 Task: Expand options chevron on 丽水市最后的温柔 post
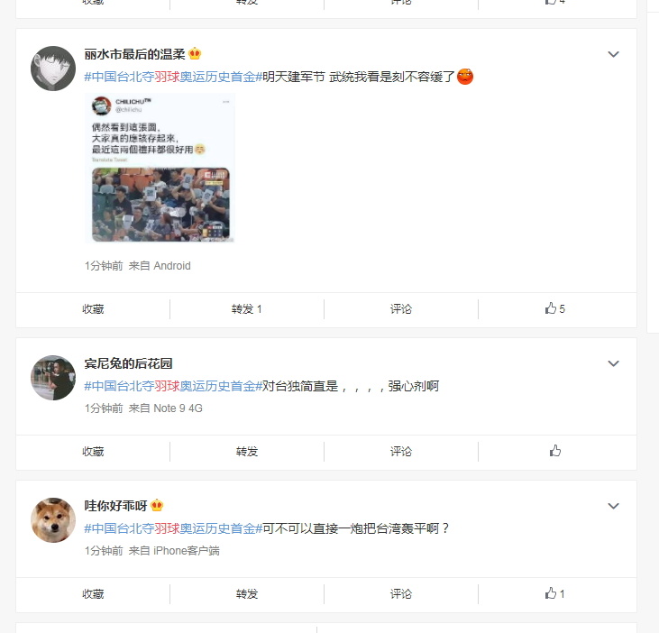[x=613, y=54]
